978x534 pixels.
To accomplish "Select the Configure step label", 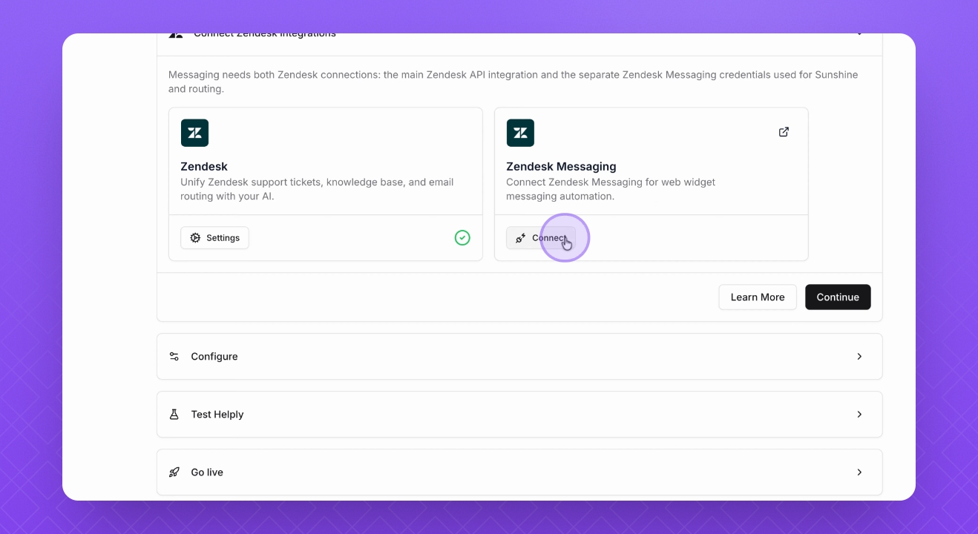I will pyautogui.click(x=214, y=357).
